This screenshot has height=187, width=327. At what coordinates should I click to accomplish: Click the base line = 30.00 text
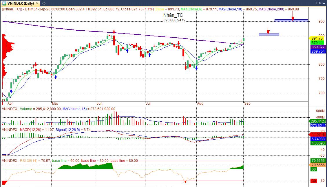[95, 161]
